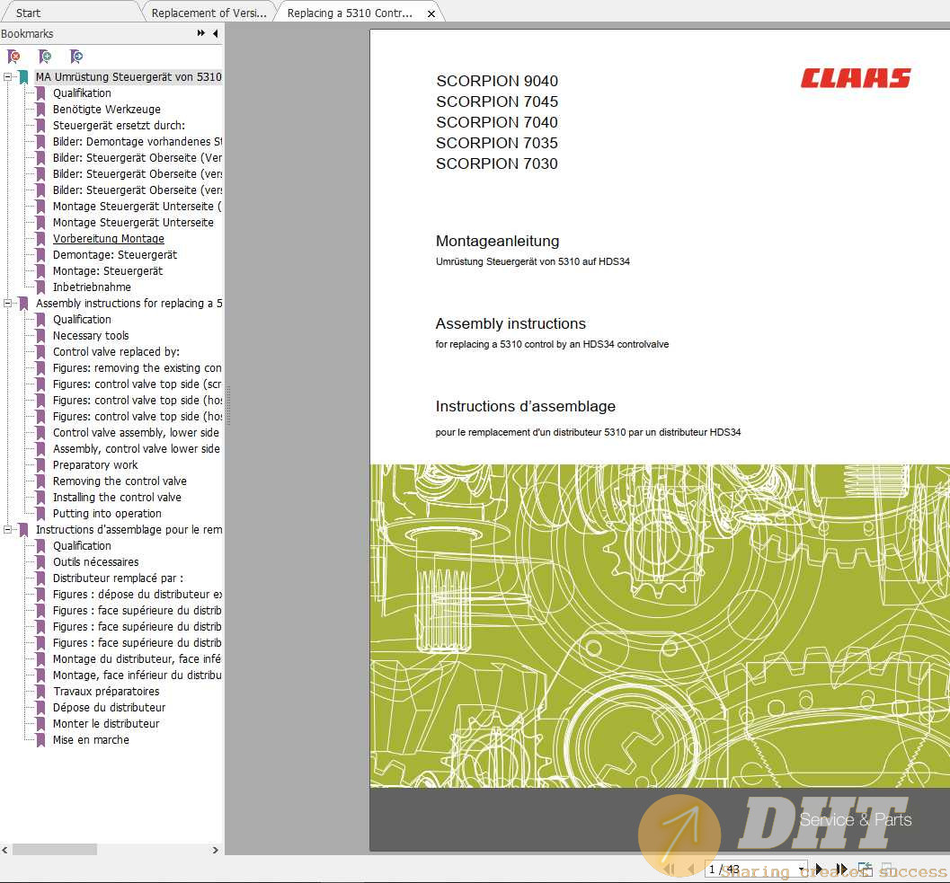Switch to the Replacement of Versi... tab
Screen dimensions: 950x883
(209, 13)
